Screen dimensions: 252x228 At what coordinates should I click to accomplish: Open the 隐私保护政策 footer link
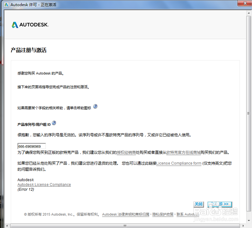tap(163, 214)
